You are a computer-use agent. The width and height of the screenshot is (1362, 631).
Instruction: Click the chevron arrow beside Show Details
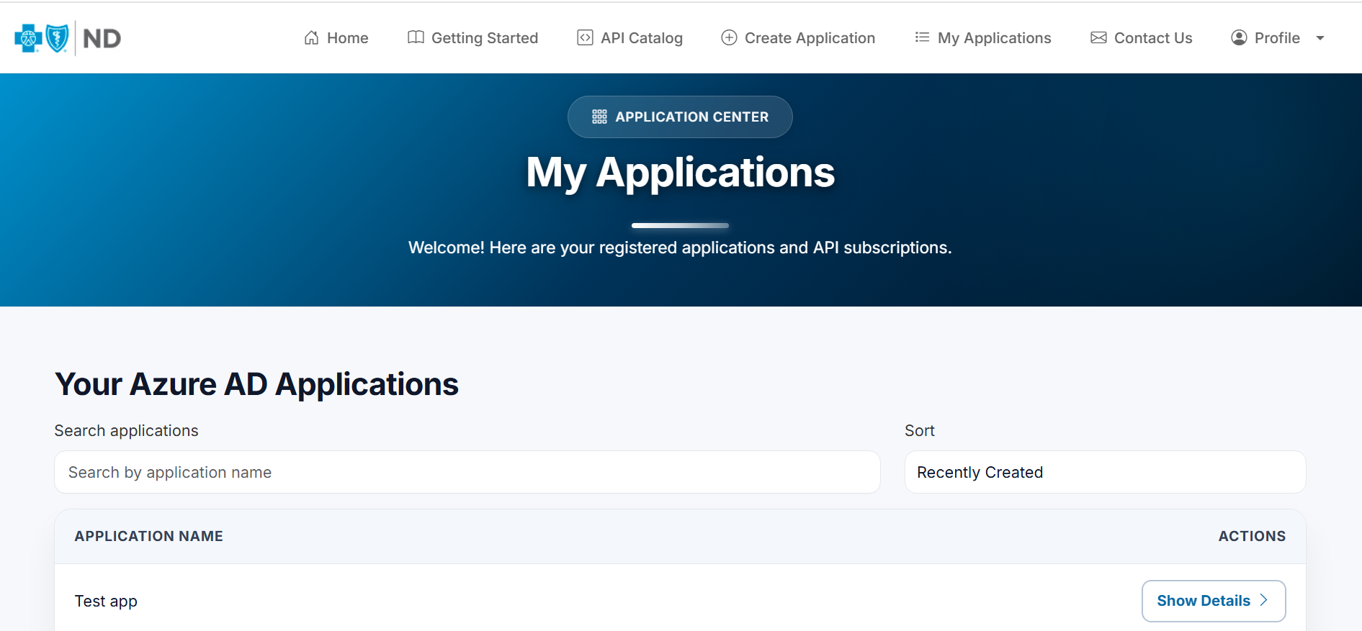pos(1264,600)
